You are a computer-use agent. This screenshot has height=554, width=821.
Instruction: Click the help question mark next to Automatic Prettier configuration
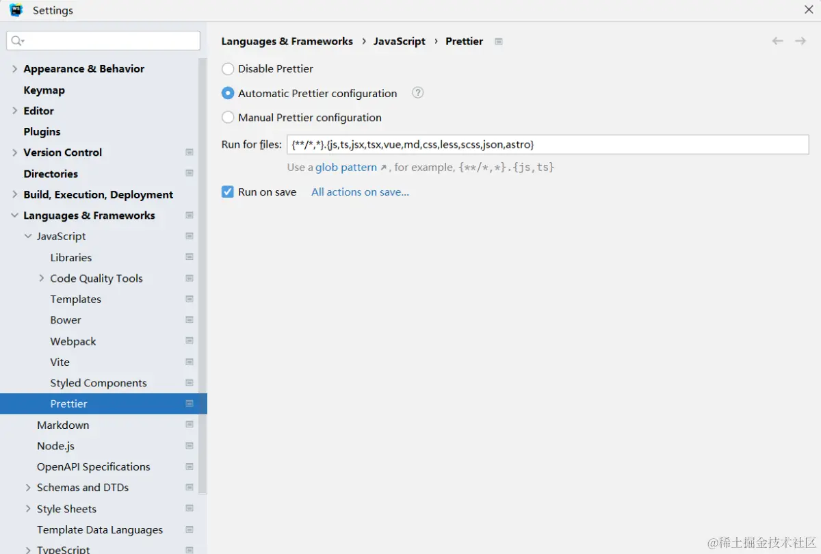(418, 93)
